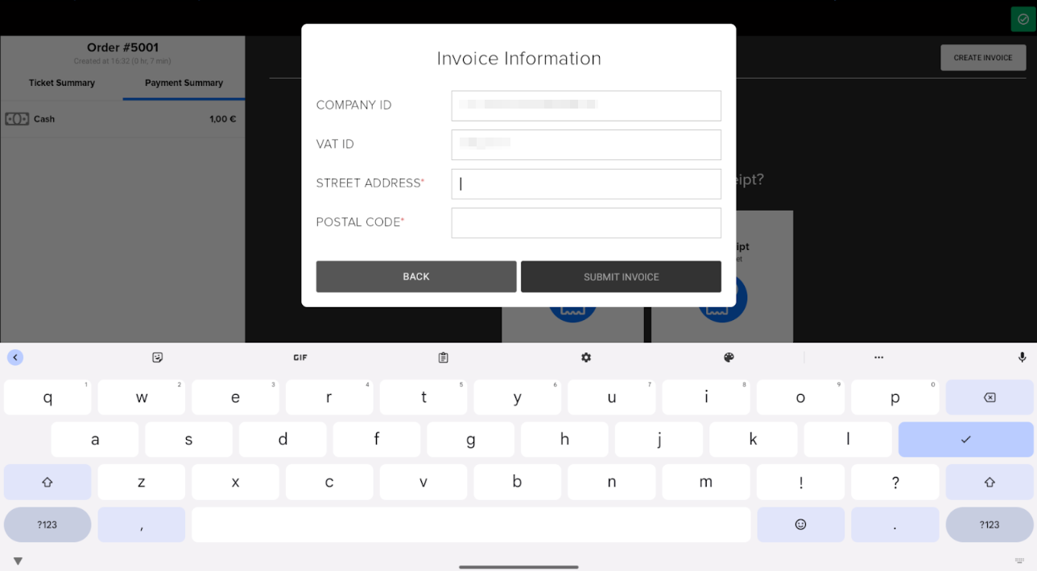
Task: Hide keyboard using the down triangle
Action: pos(18,561)
